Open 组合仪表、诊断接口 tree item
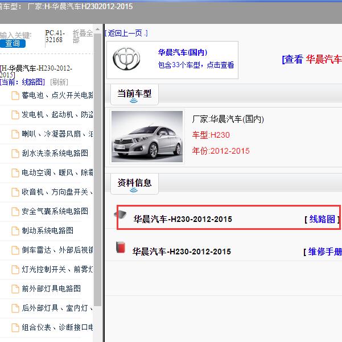 click(x=57, y=327)
